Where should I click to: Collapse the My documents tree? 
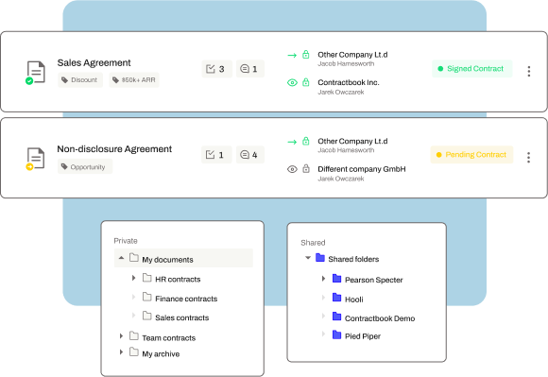[121, 258]
